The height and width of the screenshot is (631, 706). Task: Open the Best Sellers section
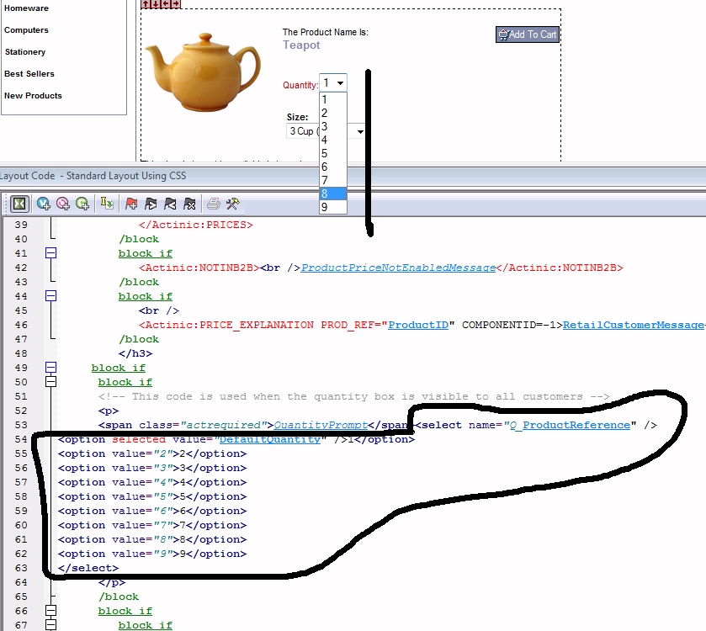(x=29, y=74)
